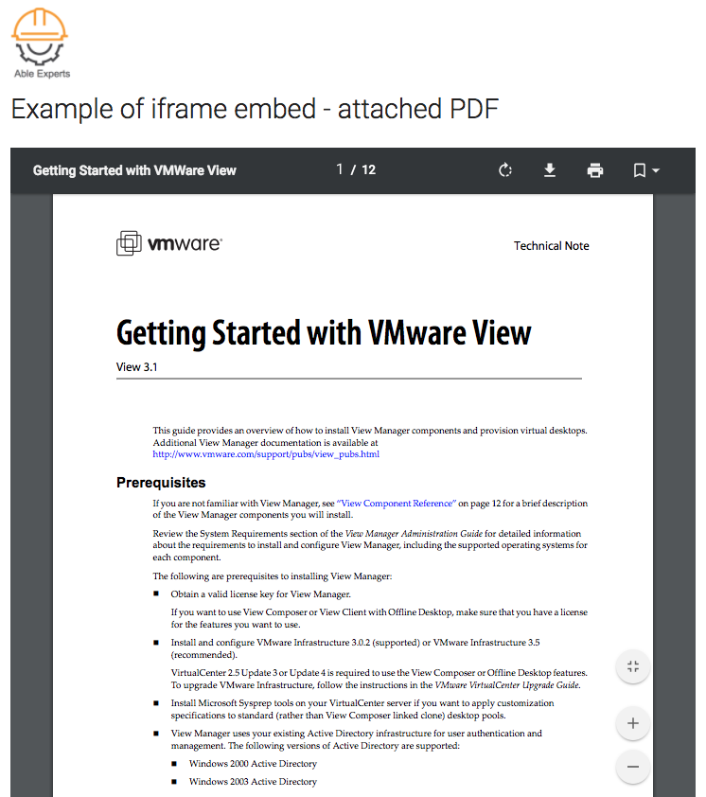
Task: Click the total page count "12"
Action: pos(368,169)
